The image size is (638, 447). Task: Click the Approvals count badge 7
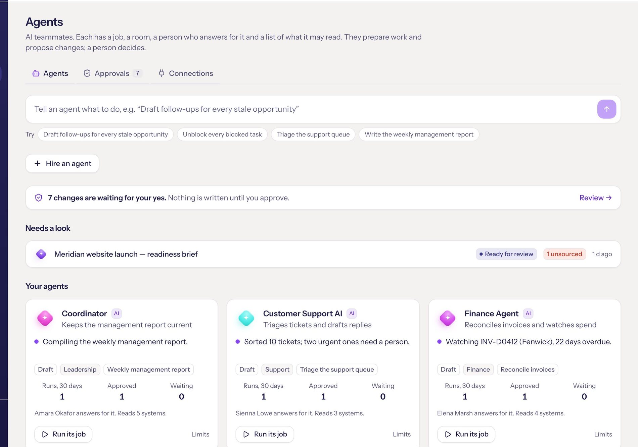pyautogui.click(x=137, y=73)
